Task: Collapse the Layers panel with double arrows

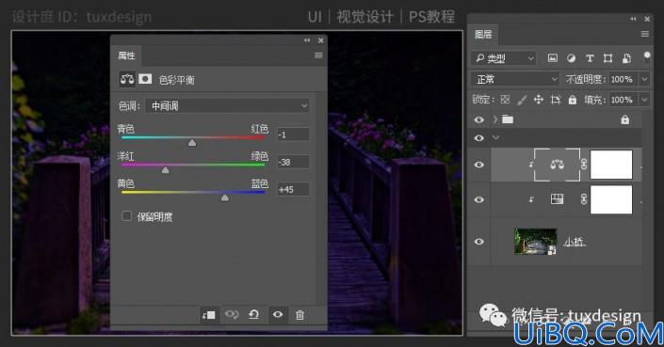Action: point(633,19)
